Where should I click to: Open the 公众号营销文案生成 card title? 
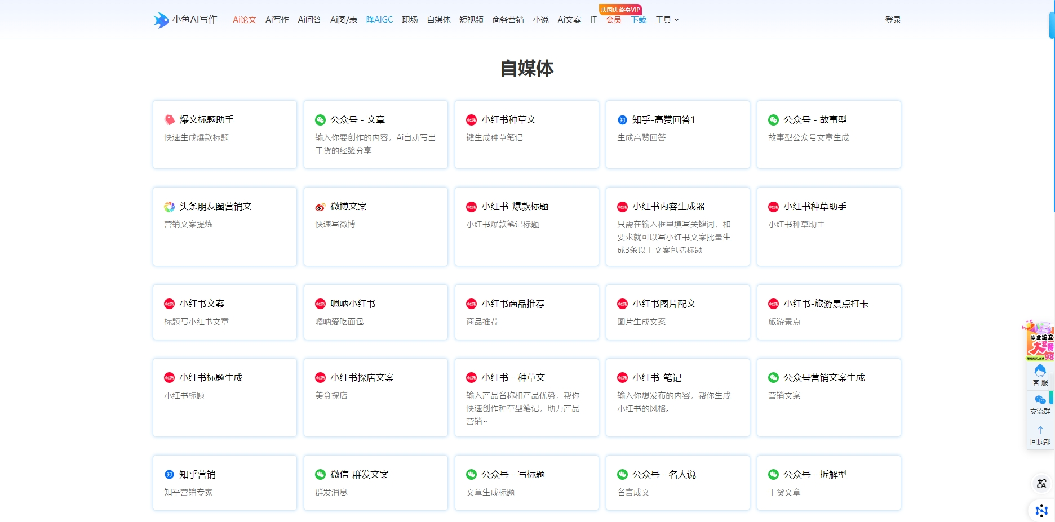(x=824, y=378)
